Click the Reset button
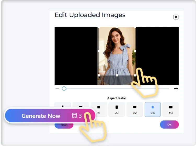The image size is (196, 150). 64,125
